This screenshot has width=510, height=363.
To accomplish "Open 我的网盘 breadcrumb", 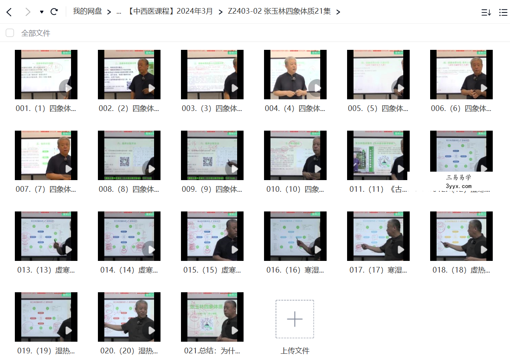I will (x=87, y=12).
